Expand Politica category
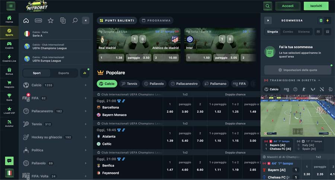 coord(56,150)
